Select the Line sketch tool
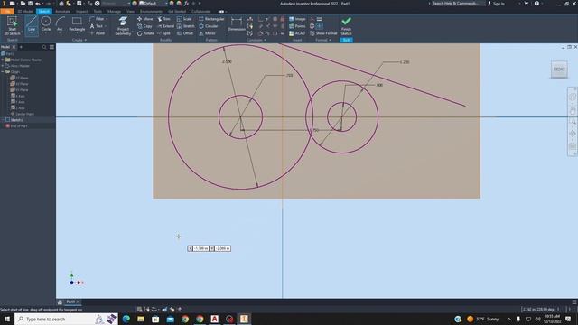This screenshot has width=578, height=325. [32, 25]
